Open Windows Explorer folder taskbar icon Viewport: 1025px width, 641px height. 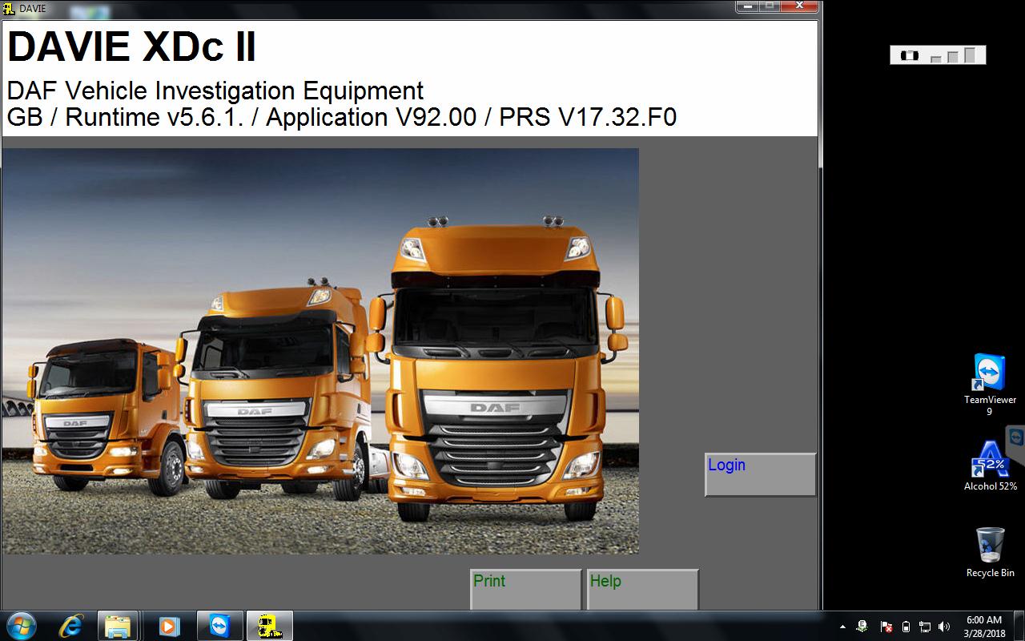pos(118,626)
